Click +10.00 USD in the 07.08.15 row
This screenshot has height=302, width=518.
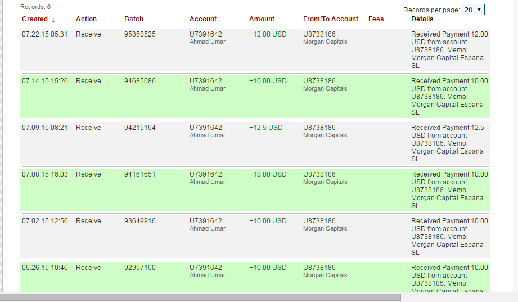[x=268, y=174]
